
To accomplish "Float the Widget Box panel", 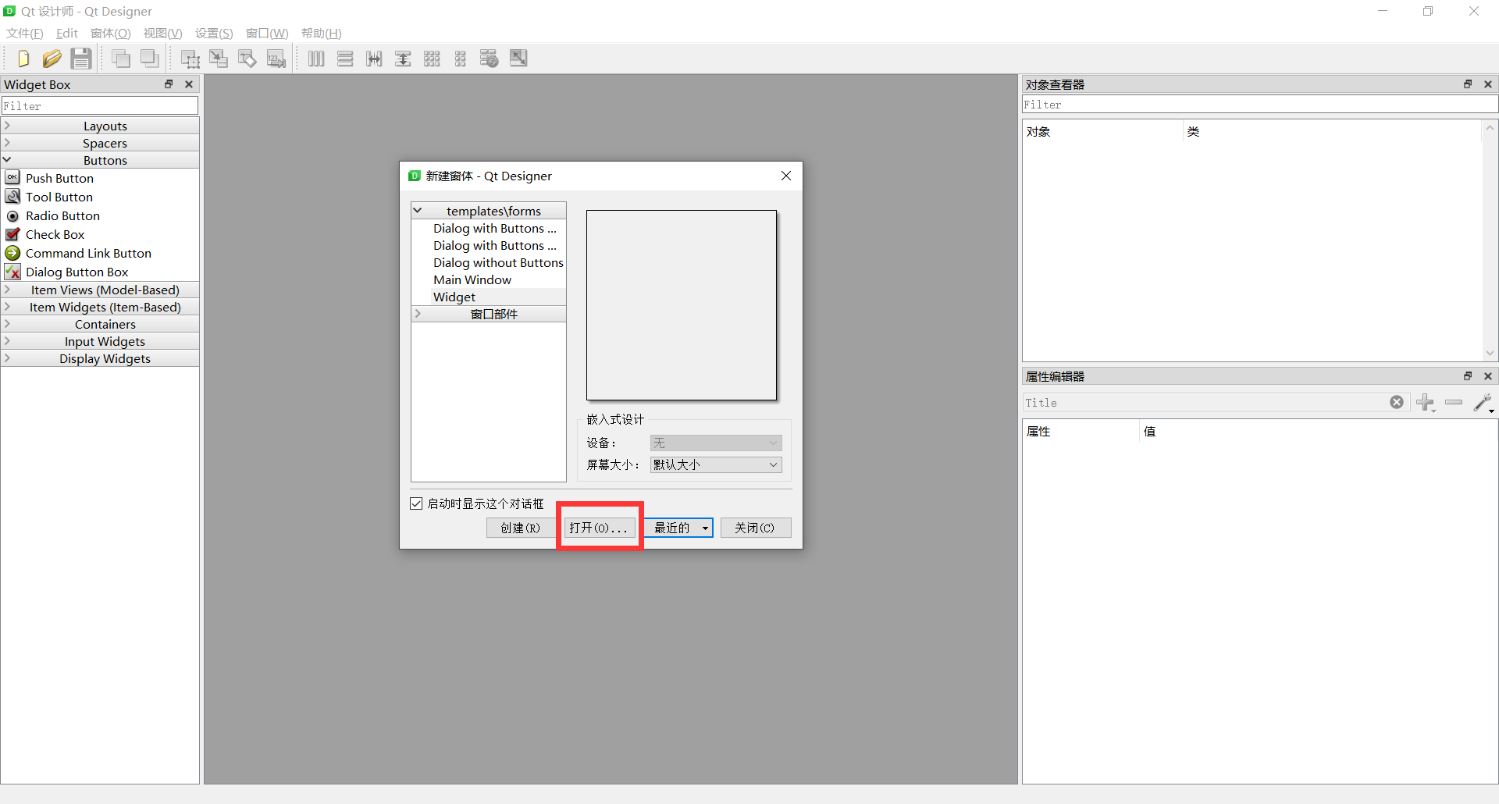I will [169, 84].
